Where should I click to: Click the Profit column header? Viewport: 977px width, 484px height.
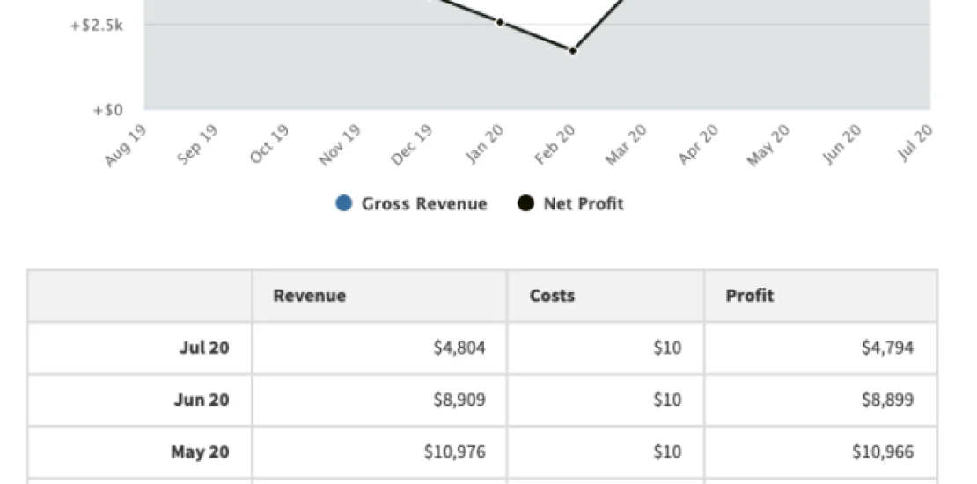750,296
